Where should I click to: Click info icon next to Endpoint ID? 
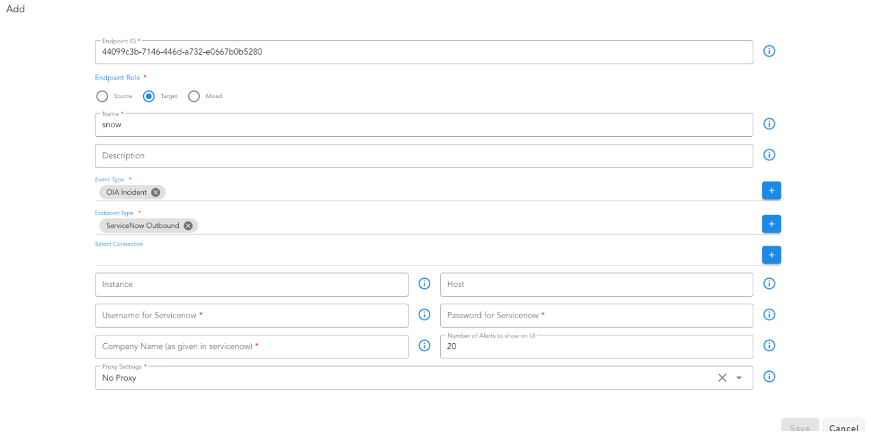[x=769, y=52]
